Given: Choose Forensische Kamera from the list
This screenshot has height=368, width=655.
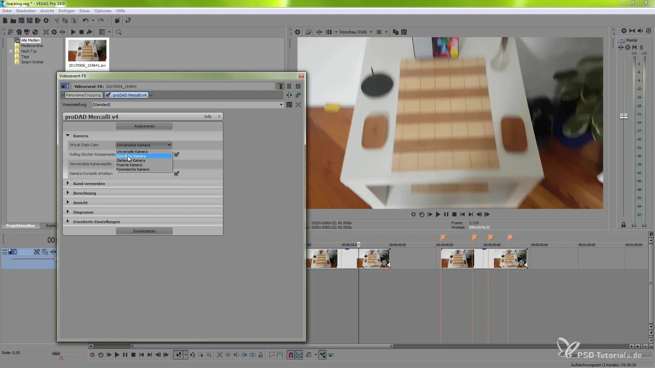Looking at the screenshot, I should (144, 169).
